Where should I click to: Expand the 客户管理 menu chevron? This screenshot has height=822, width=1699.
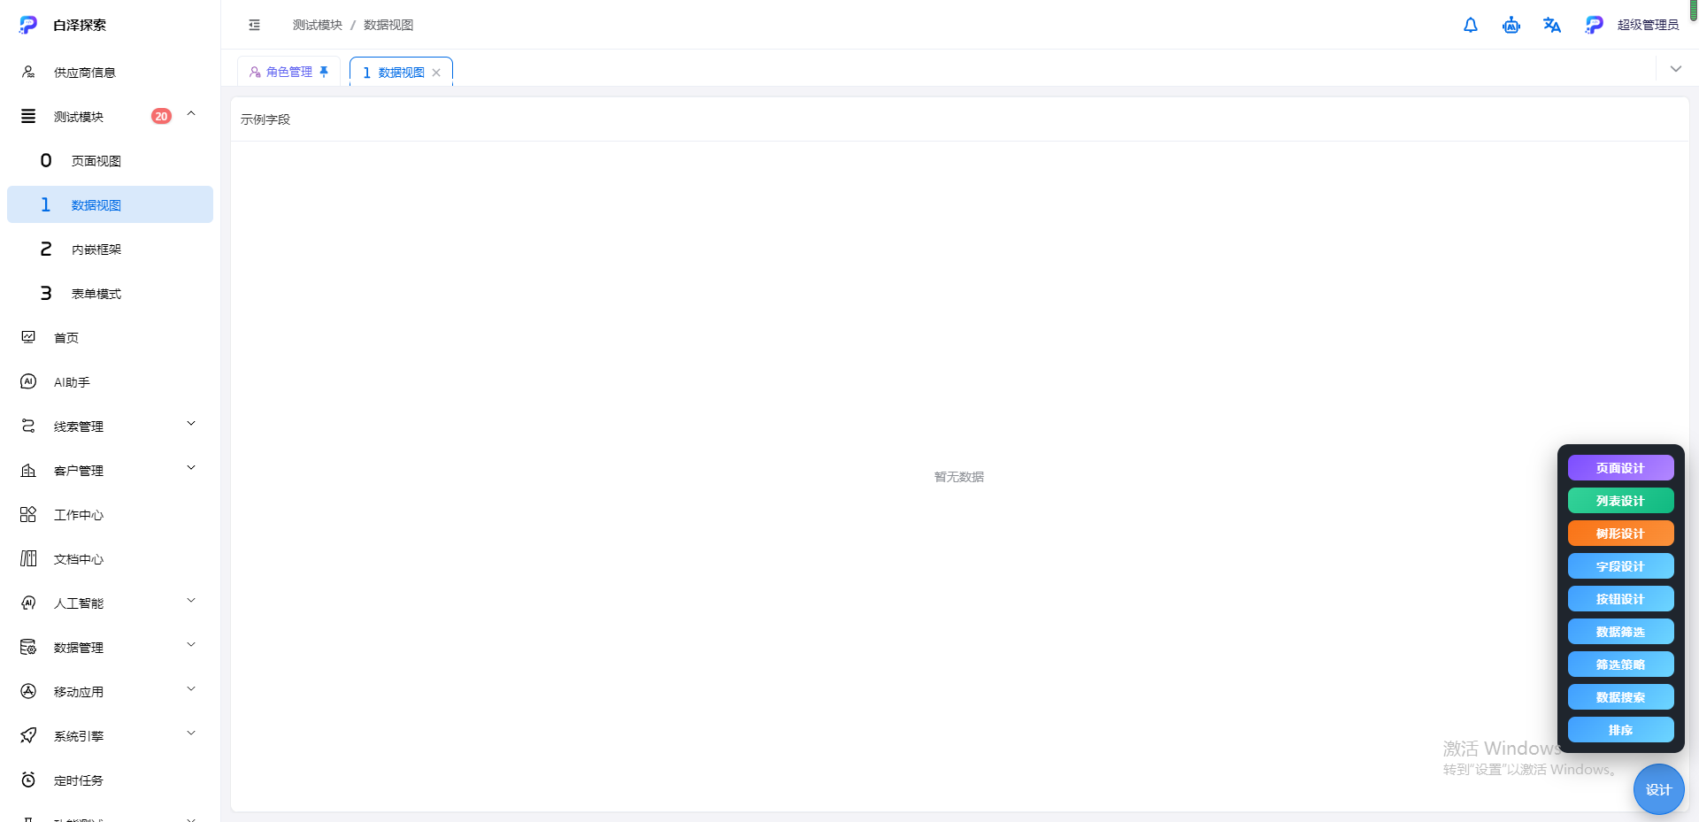[191, 468]
